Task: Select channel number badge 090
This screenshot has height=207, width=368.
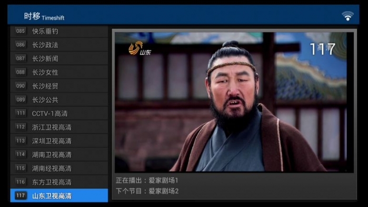Action: [x=21, y=86]
